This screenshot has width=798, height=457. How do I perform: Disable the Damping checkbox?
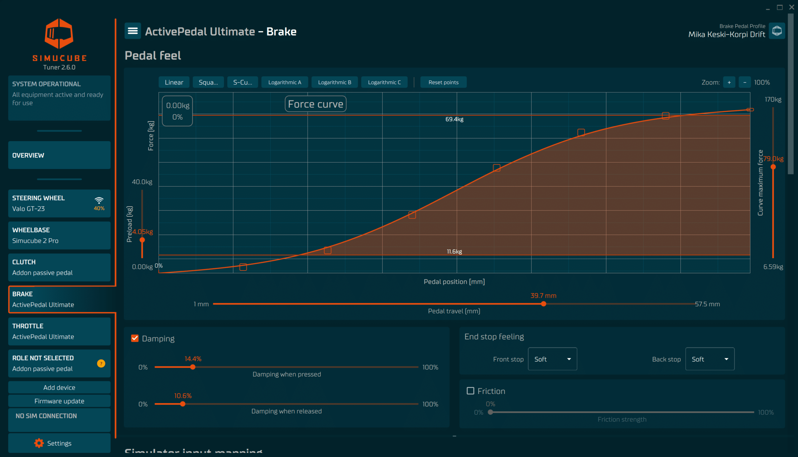135,338
